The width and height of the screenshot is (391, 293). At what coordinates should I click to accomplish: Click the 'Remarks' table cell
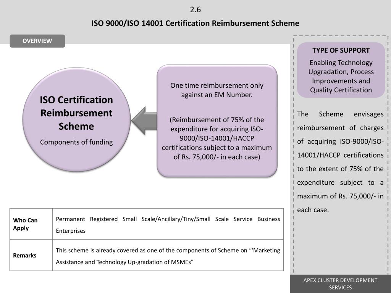[x=31, y=255]
